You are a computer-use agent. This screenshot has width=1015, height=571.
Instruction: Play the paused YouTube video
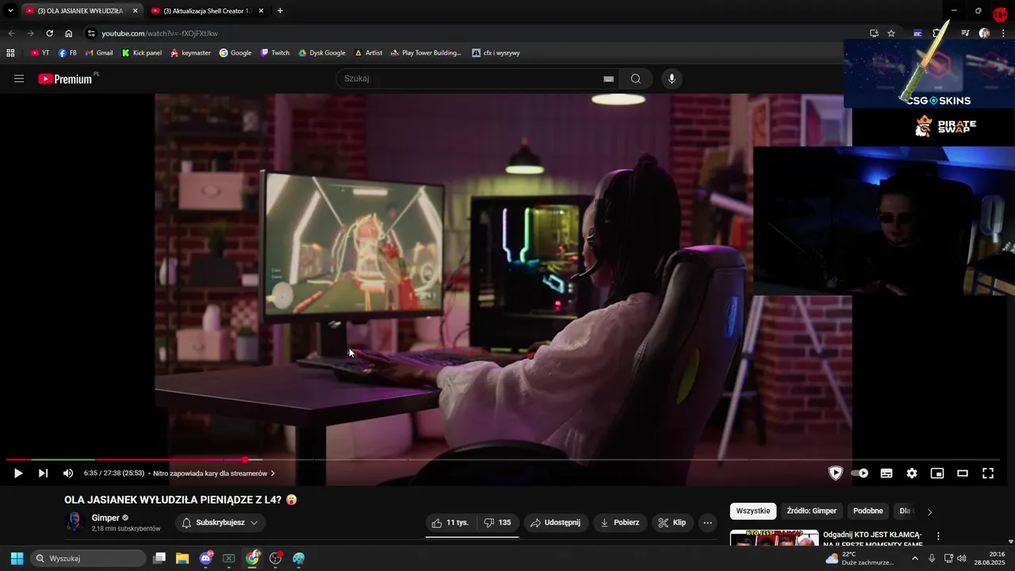click(x=17, y=473)
